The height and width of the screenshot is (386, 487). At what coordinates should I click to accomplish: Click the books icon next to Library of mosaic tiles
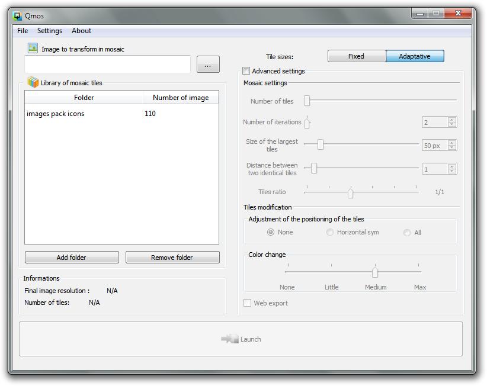tap(33, 82)
